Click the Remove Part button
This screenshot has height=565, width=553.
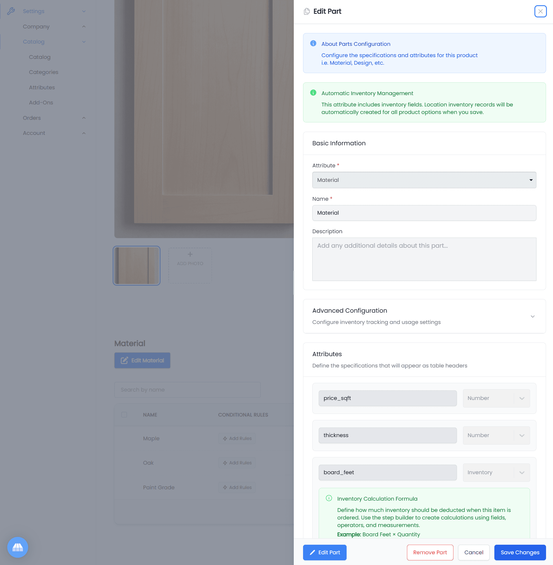430,552
